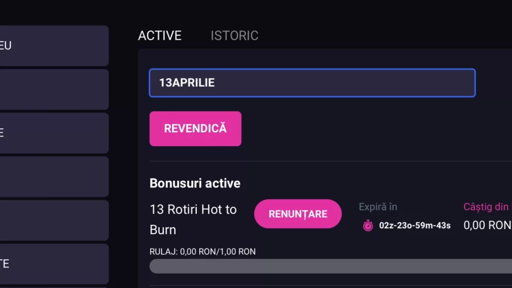The width and height of the screenshot is (512, 288).
Task: Select the 0,00 RON winnings amount
Action: 487,225
